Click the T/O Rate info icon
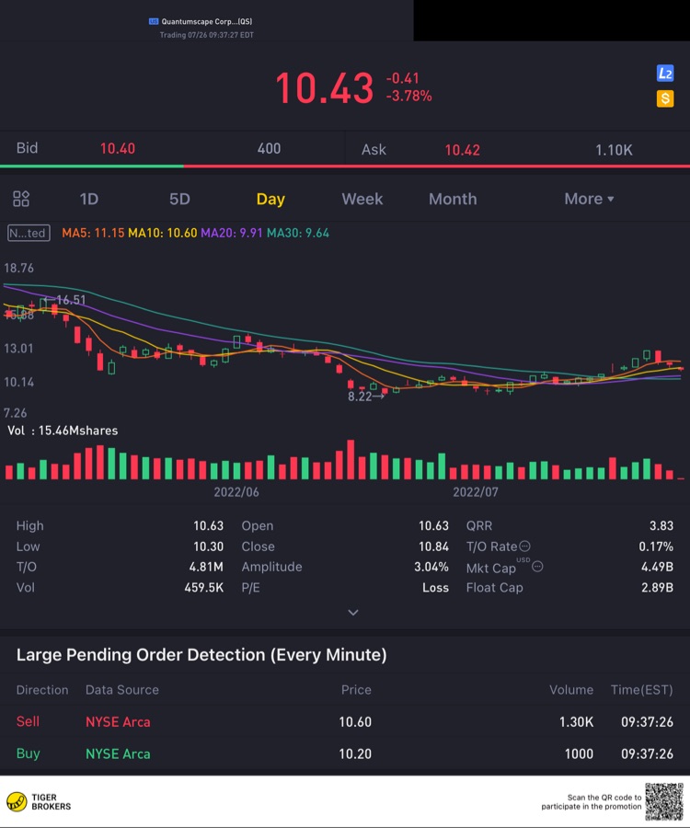The width and height of the screenshot is (690, 828). 524,546
